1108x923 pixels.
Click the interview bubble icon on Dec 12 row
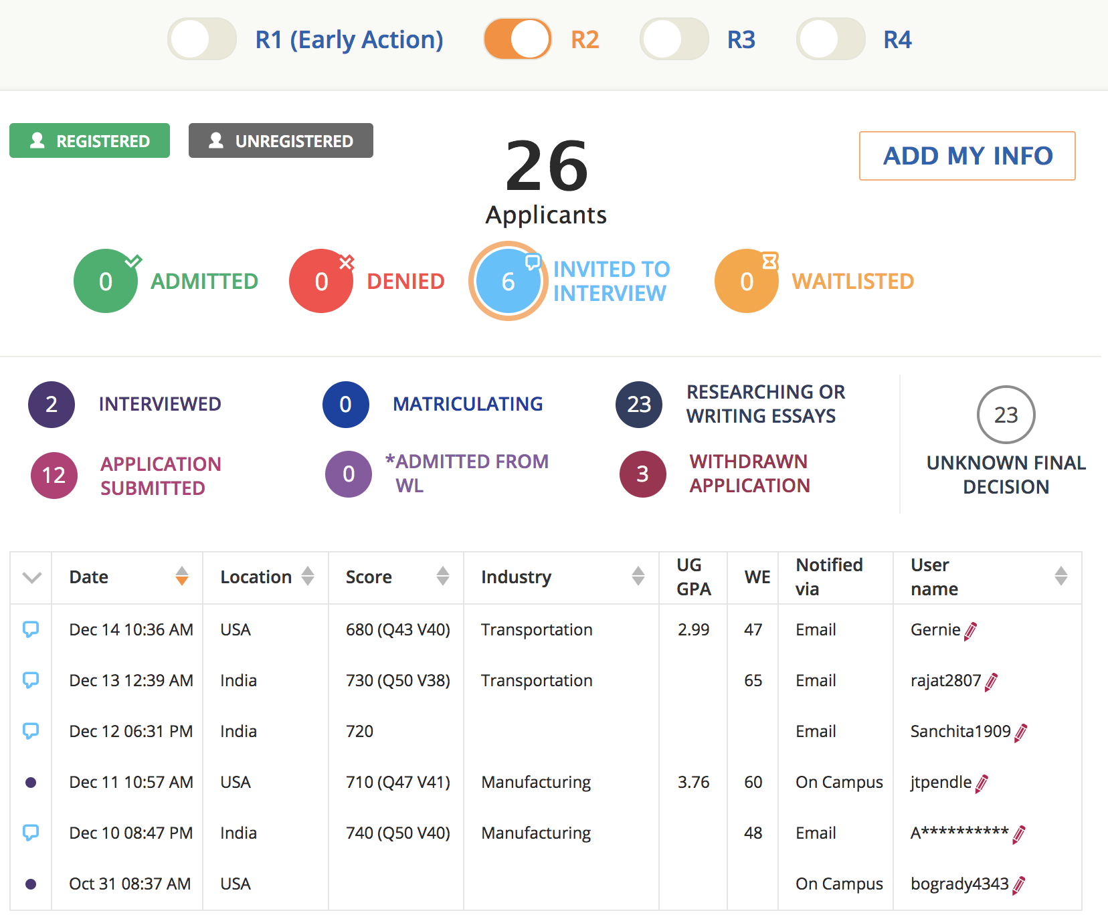click(x=31, y=731)
